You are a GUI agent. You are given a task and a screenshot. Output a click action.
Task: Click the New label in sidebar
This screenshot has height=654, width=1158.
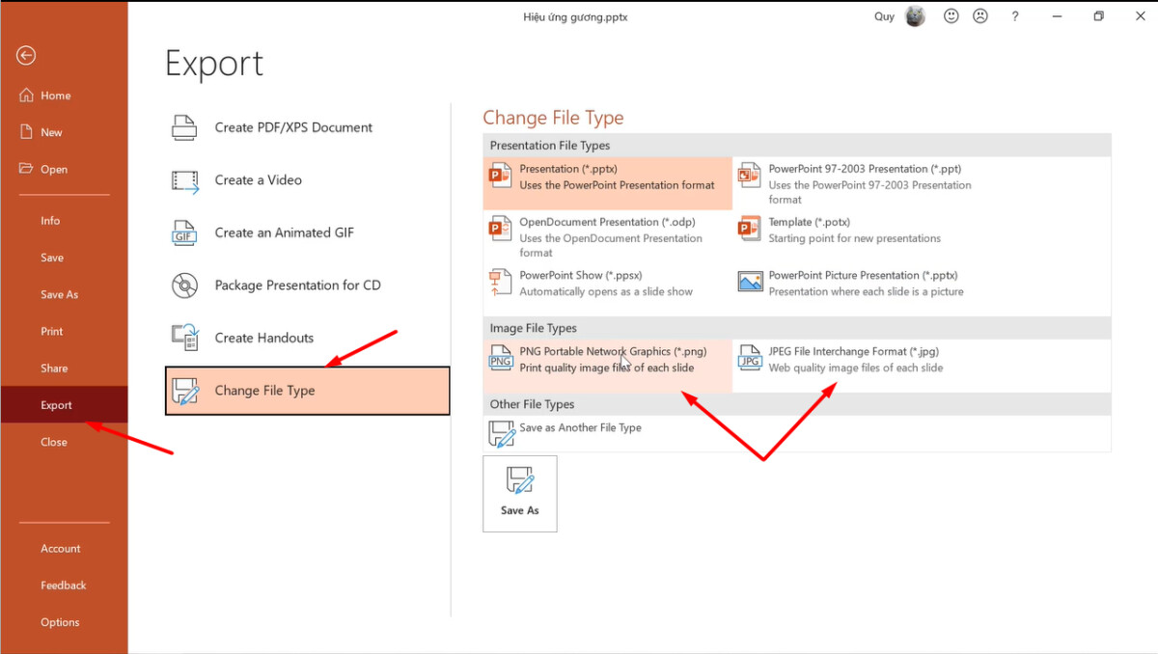coord(52,132)
